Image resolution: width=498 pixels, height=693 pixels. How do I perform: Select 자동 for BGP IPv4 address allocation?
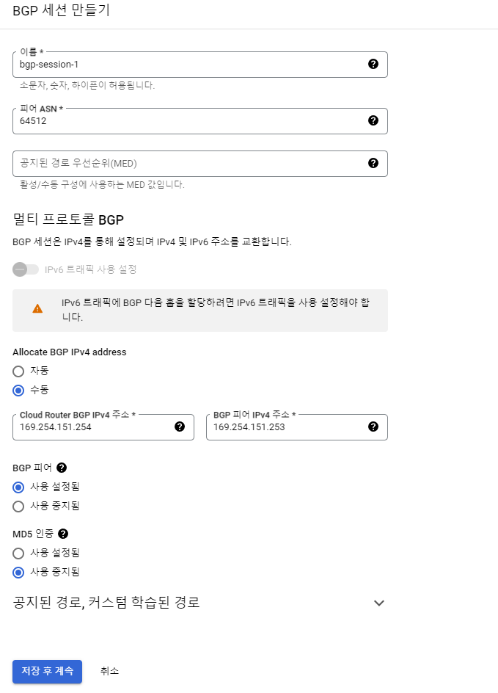coord(18,371)
